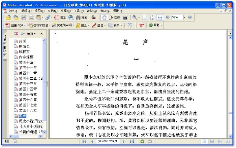The height and width of the screenshot is (148, 236).
Task: Open the zoom percentage dropdown arrow
Action: tap(185, 17)
